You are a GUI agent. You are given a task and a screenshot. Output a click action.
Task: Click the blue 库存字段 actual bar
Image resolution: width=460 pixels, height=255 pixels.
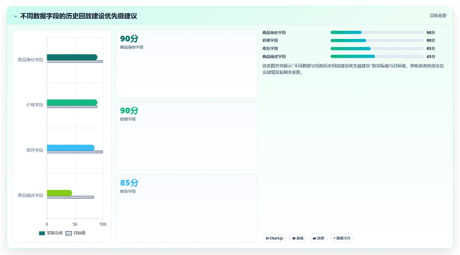pyautogui.click(x=71, y=148)
